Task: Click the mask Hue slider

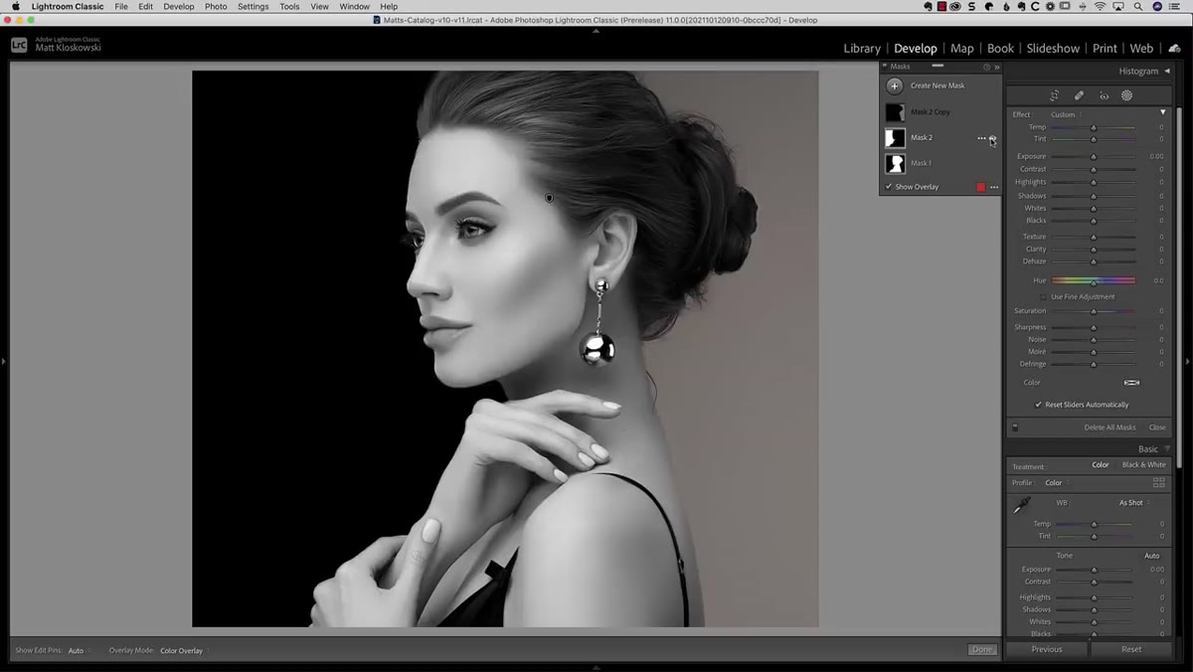Action: (x=1094, y=280)
